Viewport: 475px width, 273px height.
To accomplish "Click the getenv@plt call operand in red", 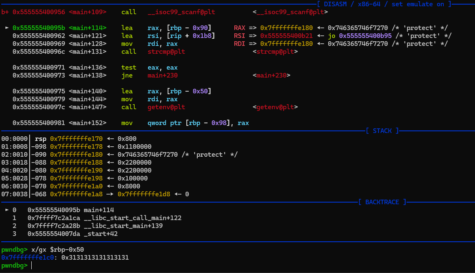I will 166,107.
